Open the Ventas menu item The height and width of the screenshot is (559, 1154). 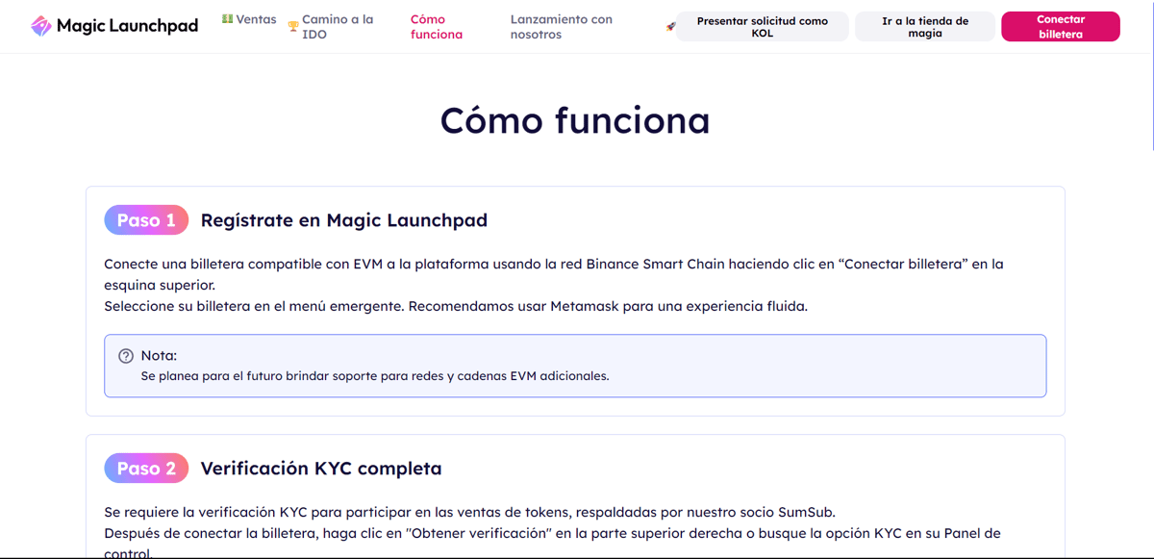[x=256, y=19]
